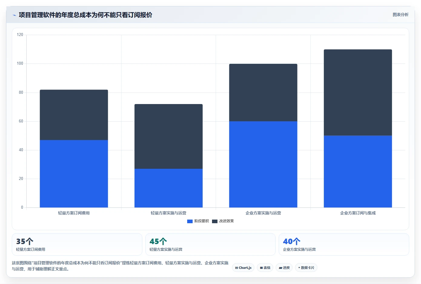This screenshot has width=421, height=284.
Task: Click dark bar segment for 轻量方案实施与运营
Action: [168, 136]
